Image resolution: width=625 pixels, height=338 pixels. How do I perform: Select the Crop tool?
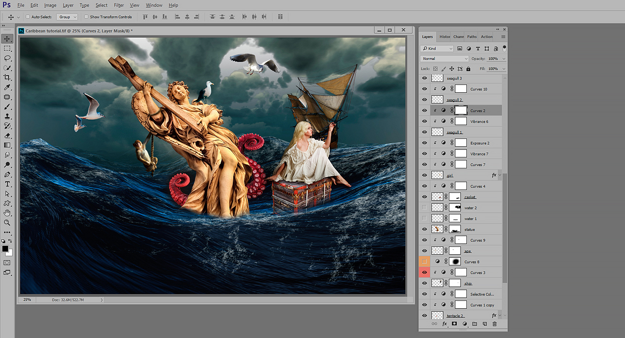point(7,78)
